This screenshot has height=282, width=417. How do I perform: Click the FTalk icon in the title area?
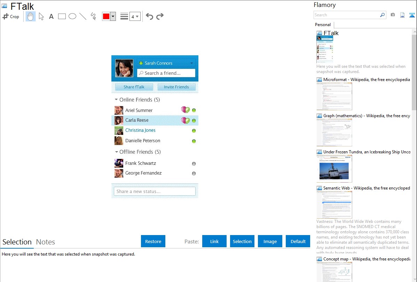[x=4, y=6]
